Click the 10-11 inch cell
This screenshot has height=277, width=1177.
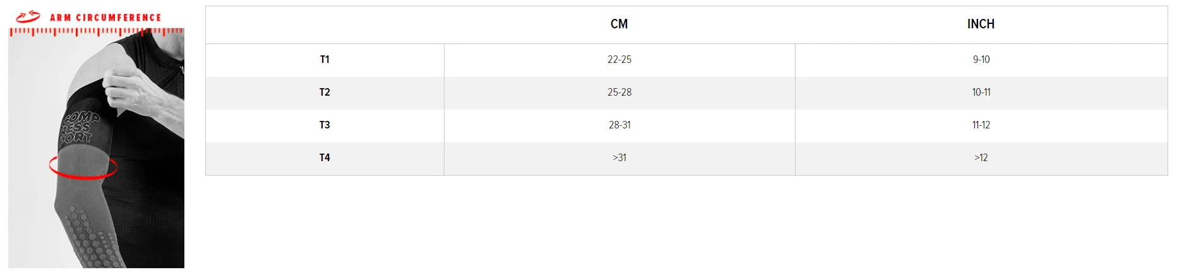point(981,93)
